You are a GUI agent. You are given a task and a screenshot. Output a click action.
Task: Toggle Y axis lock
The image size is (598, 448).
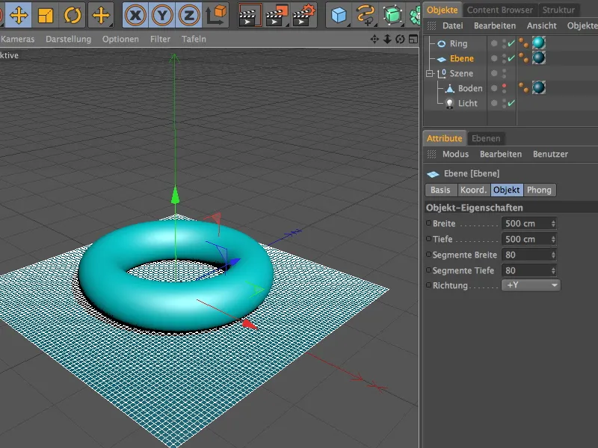[x=162, y=14]
